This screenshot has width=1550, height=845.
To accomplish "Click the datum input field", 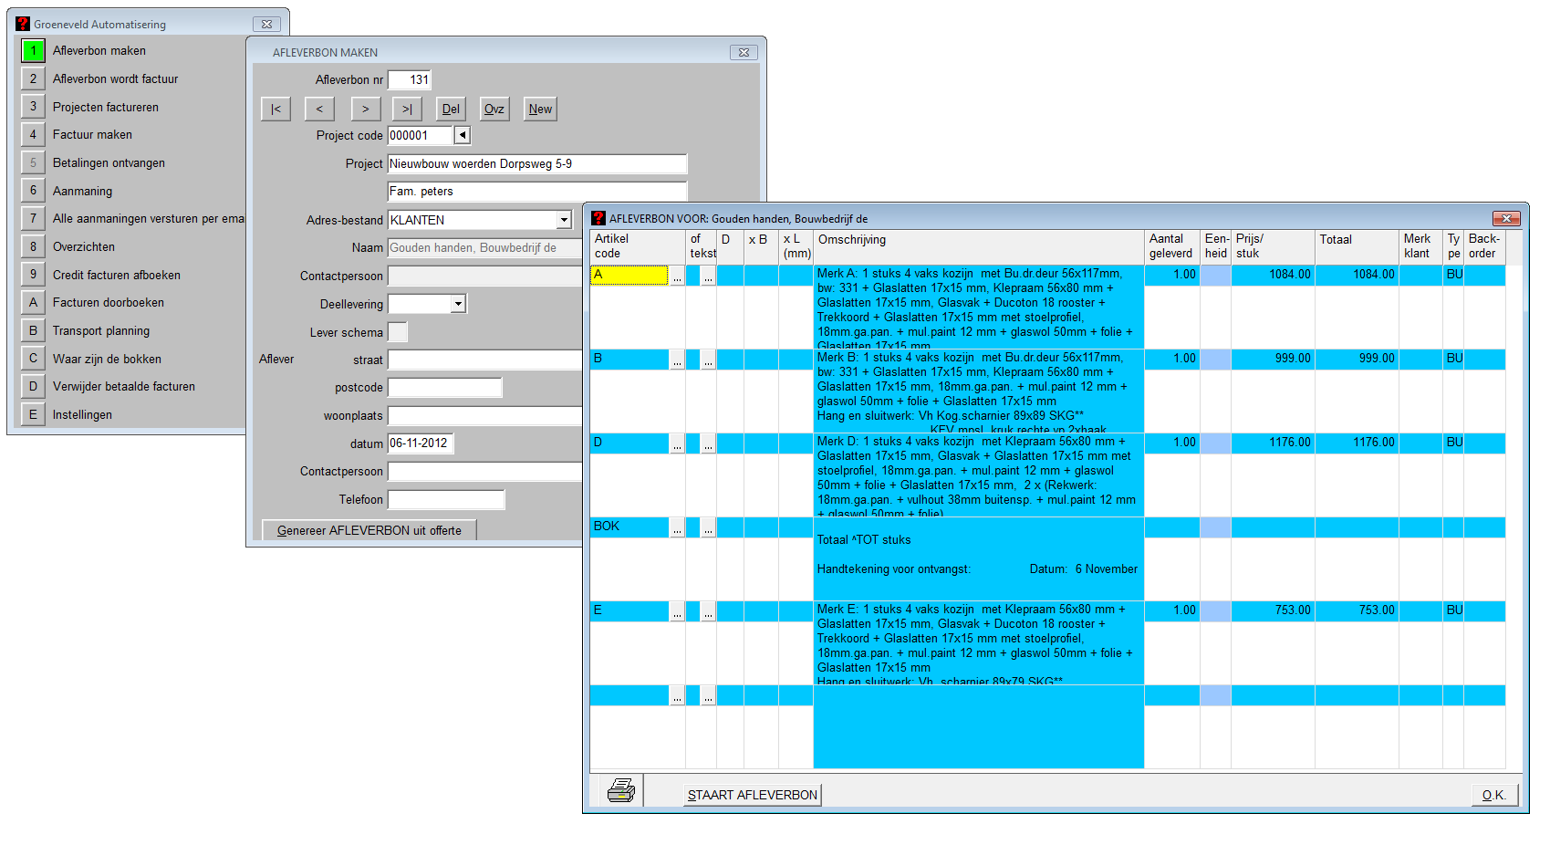I will coord(420,443).
